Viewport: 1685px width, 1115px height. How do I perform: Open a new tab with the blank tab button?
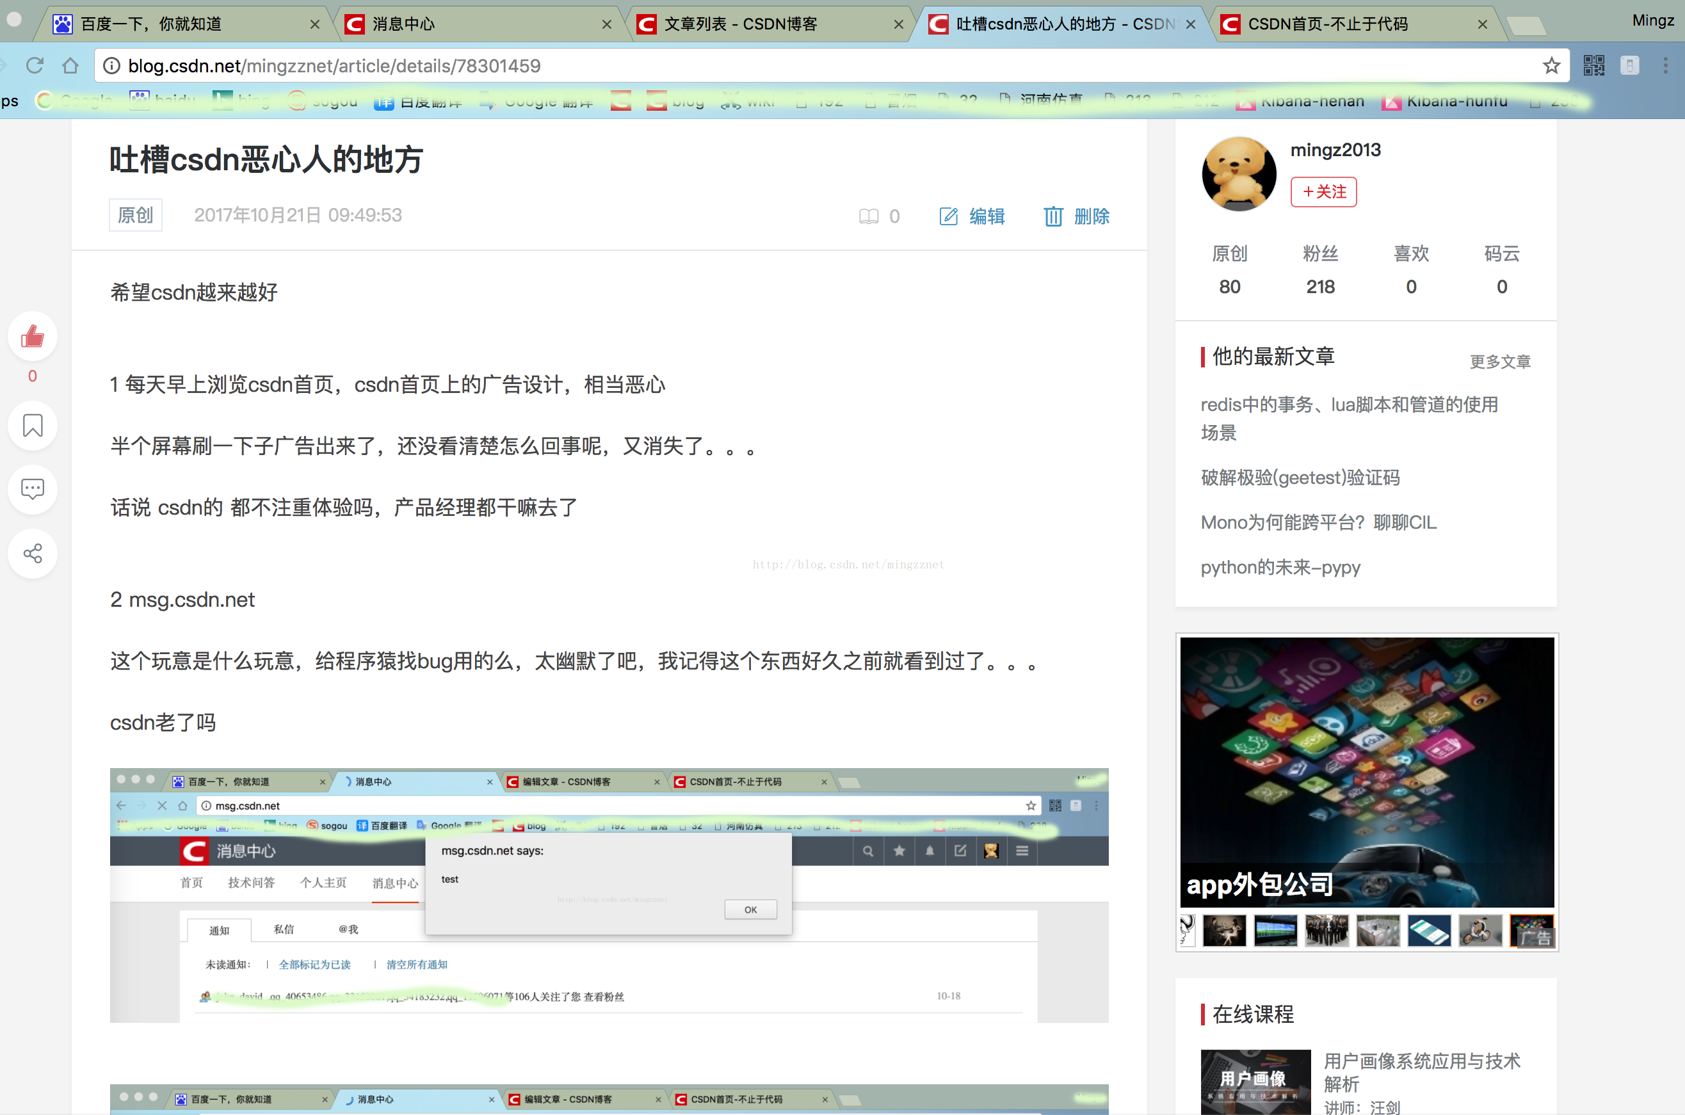point(1526,26)
